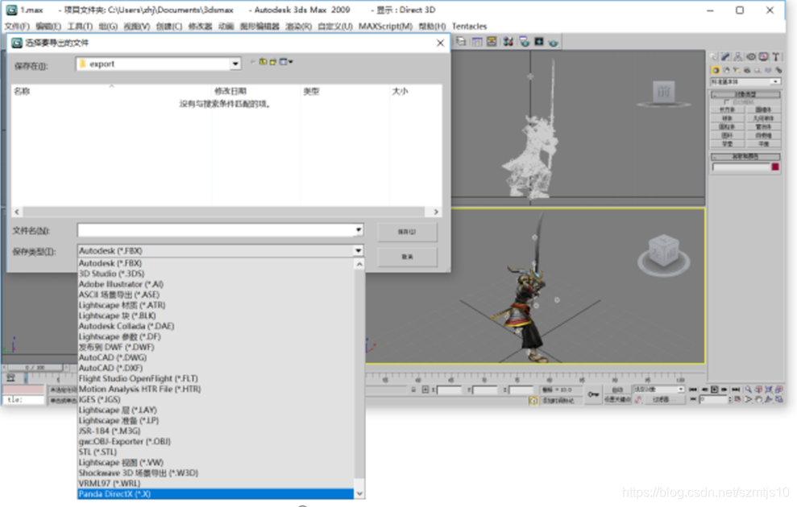
Task: Click Quick Render teapot icon
Action: tap(554, 42)
